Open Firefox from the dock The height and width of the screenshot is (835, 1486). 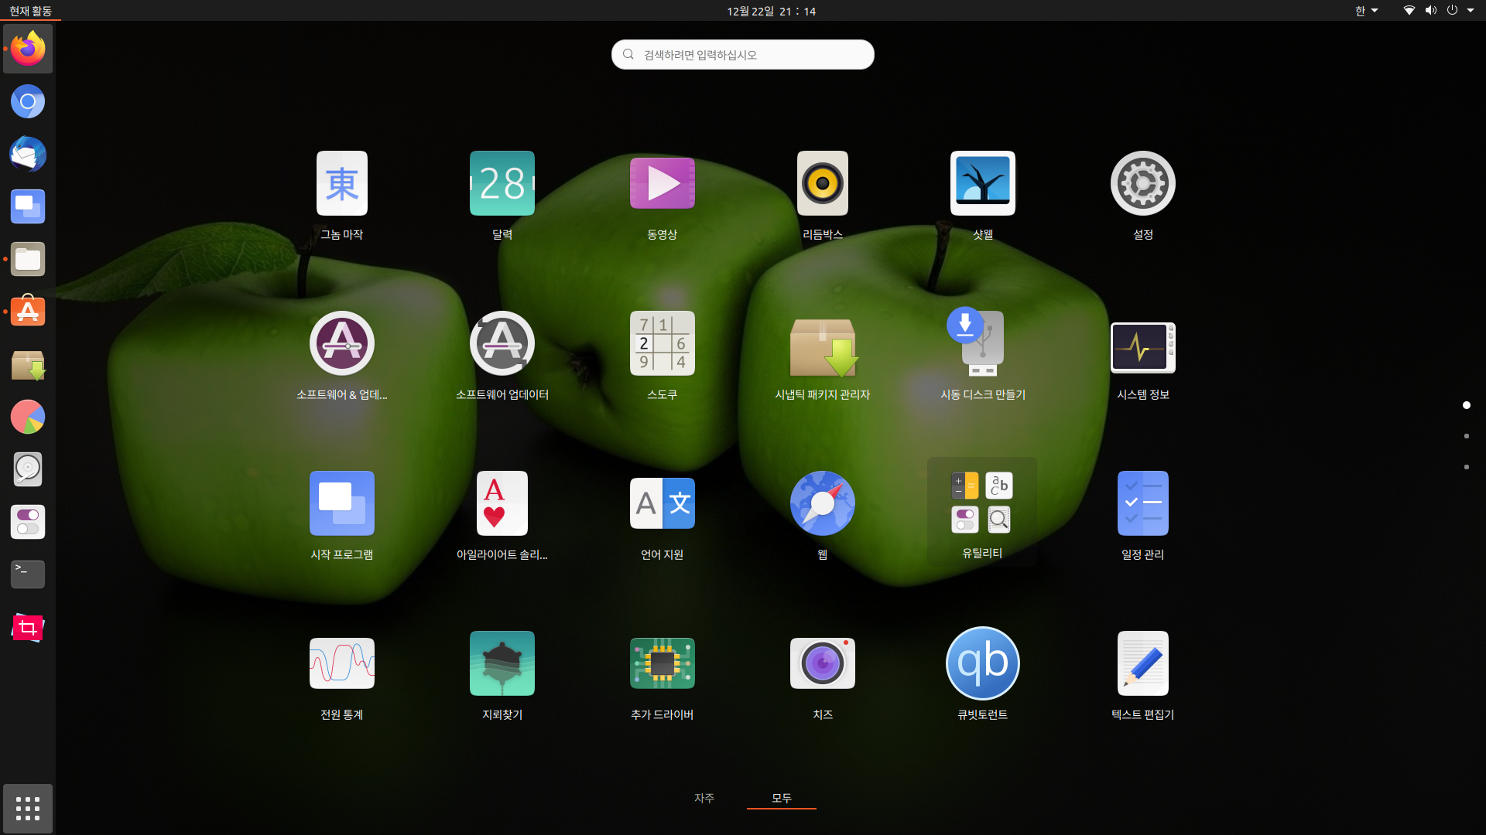click(28, 49)
